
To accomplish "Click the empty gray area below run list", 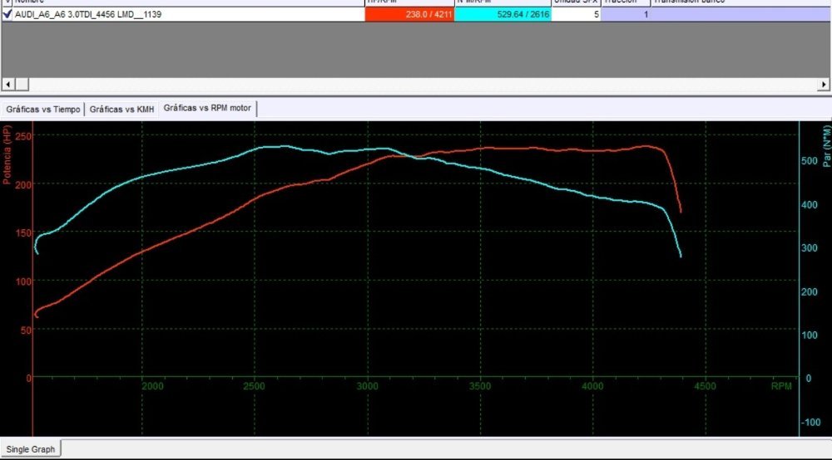I will [x=416, y=50].
